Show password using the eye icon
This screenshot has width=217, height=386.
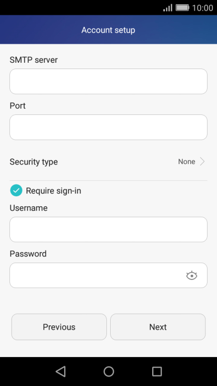[192, 275]
